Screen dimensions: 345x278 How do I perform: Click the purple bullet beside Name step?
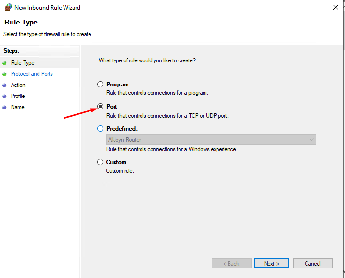pyautogui.click(x=4, y=107)
